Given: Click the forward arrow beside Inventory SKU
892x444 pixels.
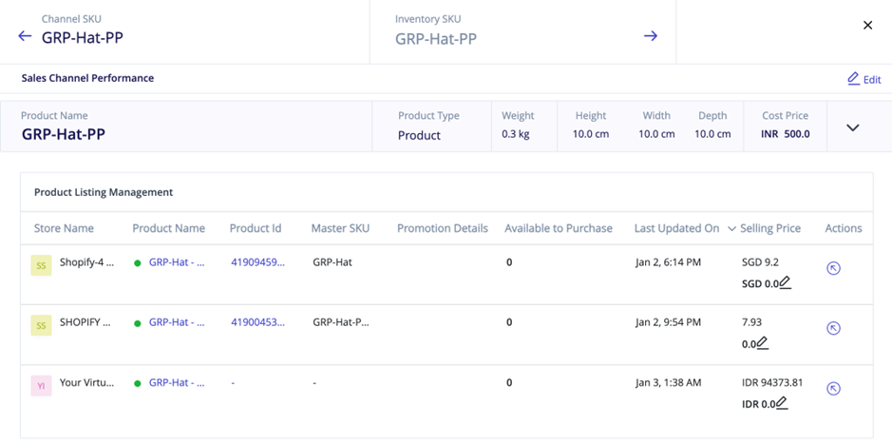Looking at the screenshot, I should click(650, 36).
